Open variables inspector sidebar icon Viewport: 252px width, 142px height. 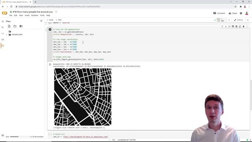tap(3, 39)
